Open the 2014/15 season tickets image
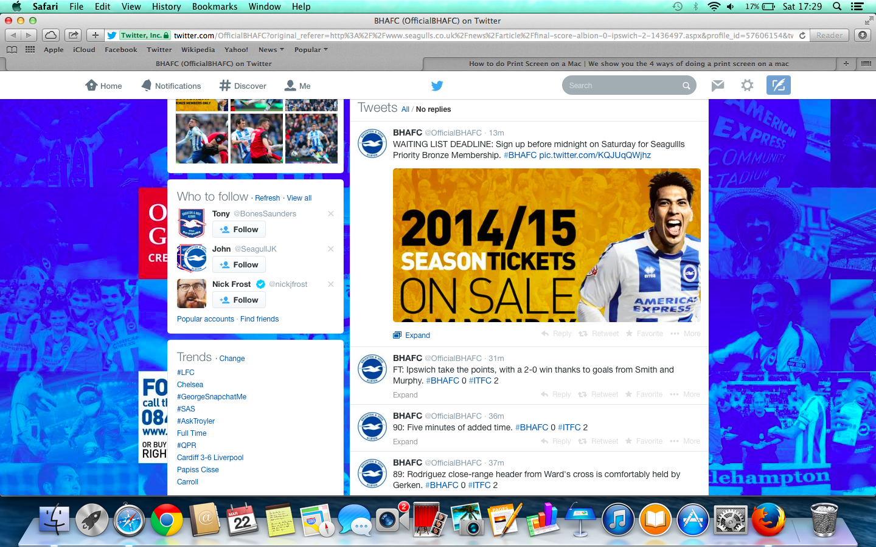This screenshot has height=547, width=876. point(547,245)
